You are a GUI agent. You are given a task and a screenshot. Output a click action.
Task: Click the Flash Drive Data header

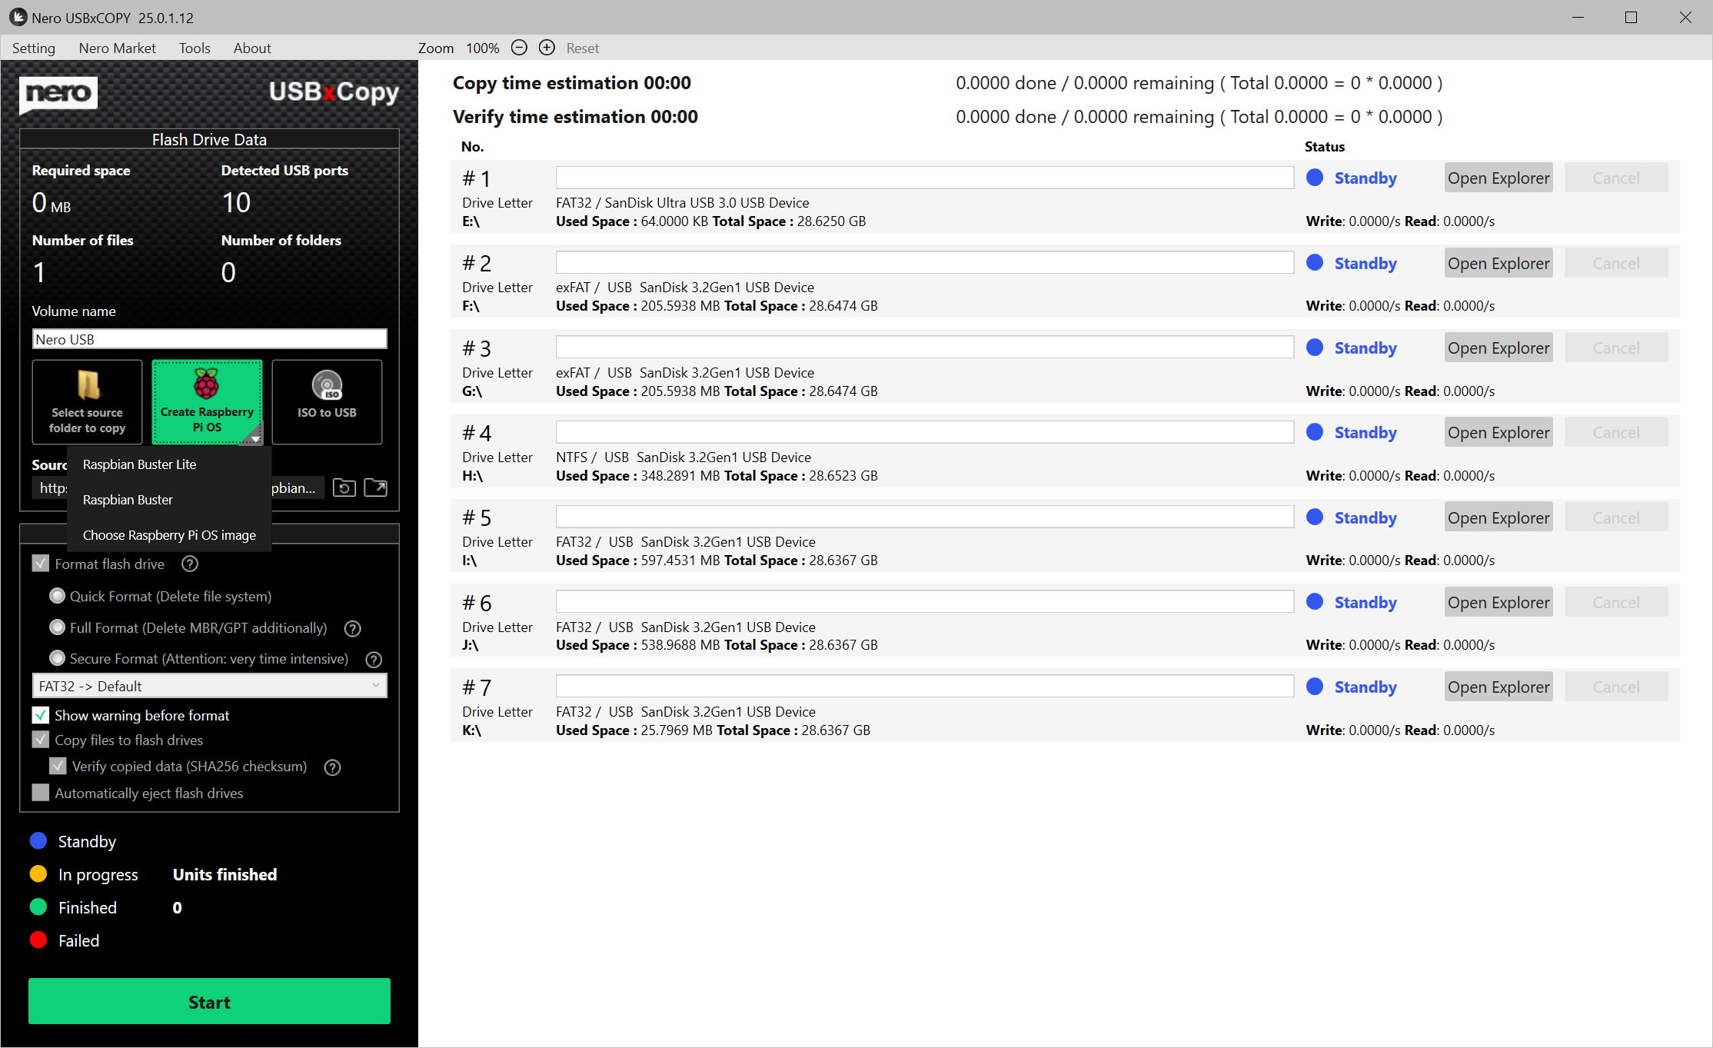[209, 139]
